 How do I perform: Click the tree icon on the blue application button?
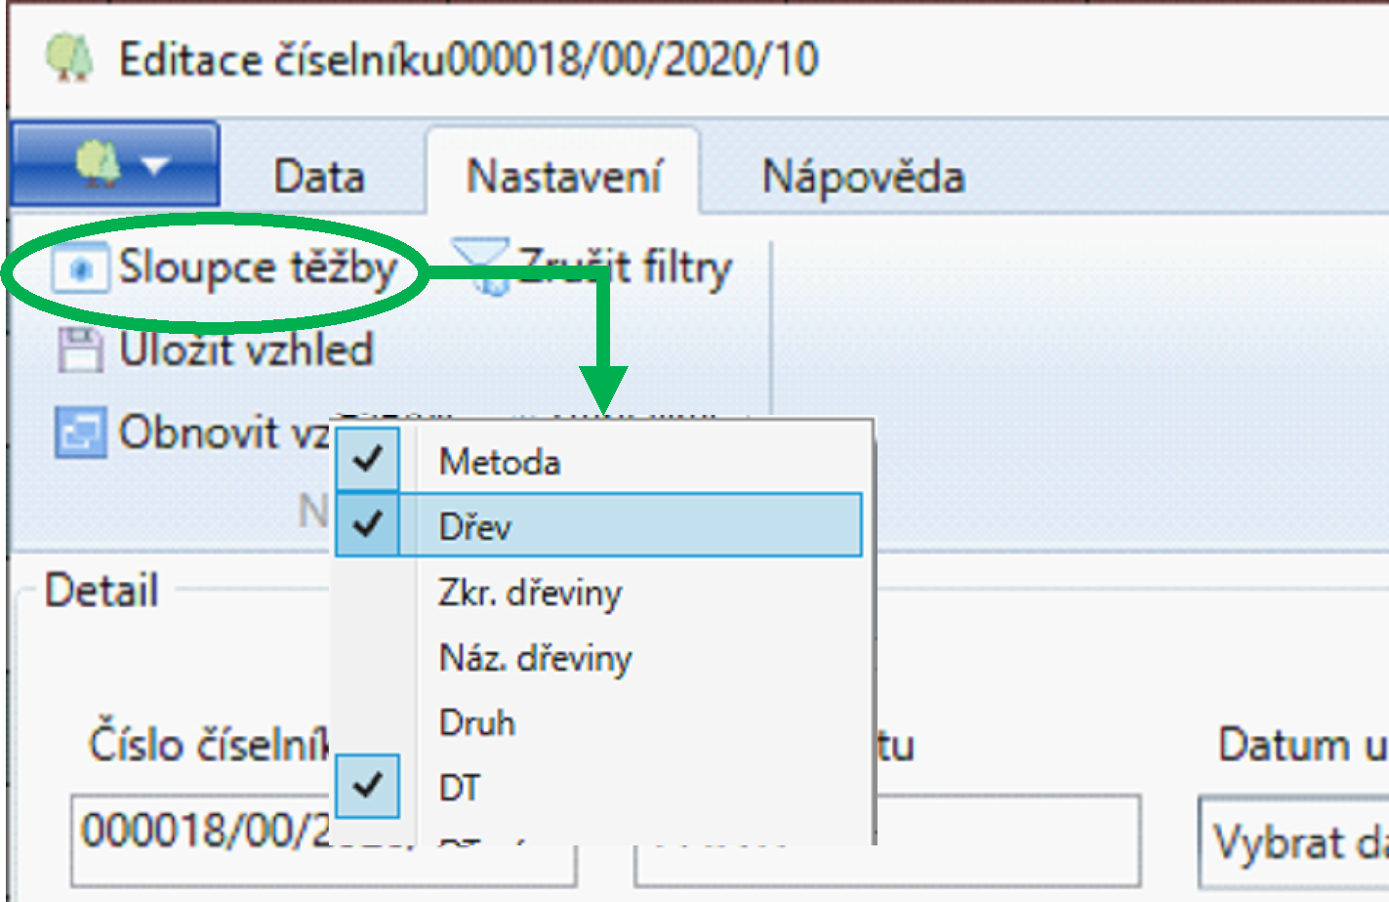pos(99,163)
